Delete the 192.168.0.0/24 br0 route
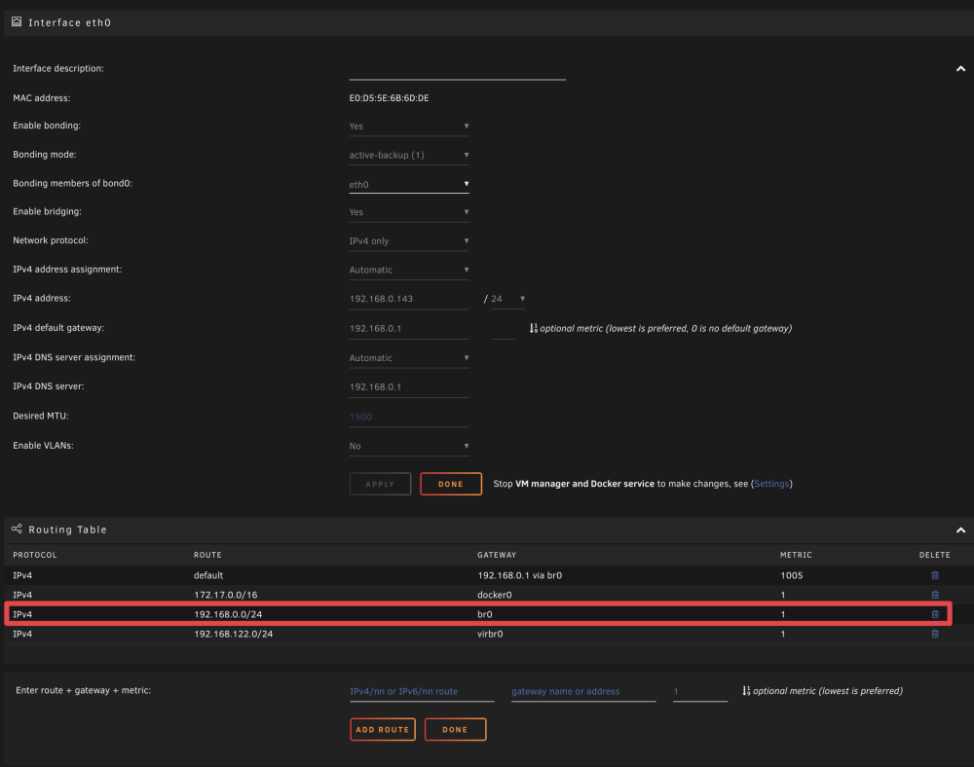Screen dimensions: 974x767 coord(935,614)
